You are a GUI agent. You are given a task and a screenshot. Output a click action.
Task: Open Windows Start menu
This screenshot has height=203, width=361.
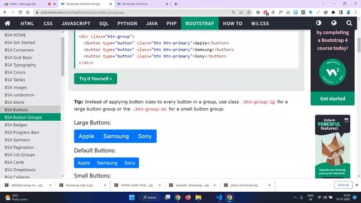tap(131, 197)
